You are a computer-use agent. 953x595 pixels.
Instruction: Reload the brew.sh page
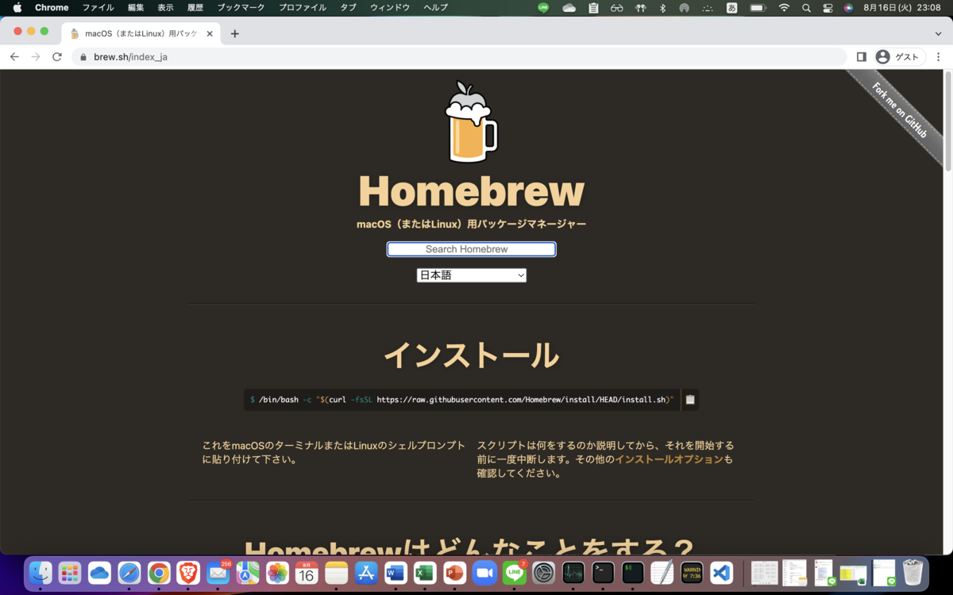pyautogui.click(x=57, y=56)
